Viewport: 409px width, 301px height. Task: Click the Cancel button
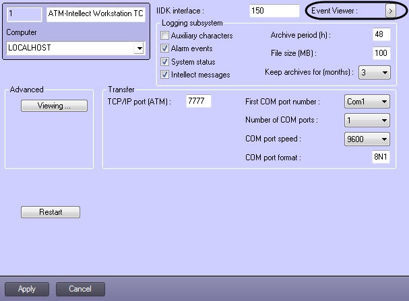click(x=80, y=289)
